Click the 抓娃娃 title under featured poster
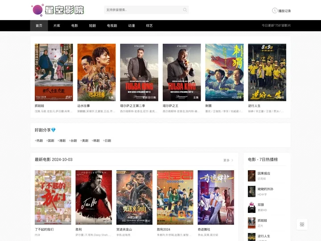This screenshot has width=321, height=241. 39,106
